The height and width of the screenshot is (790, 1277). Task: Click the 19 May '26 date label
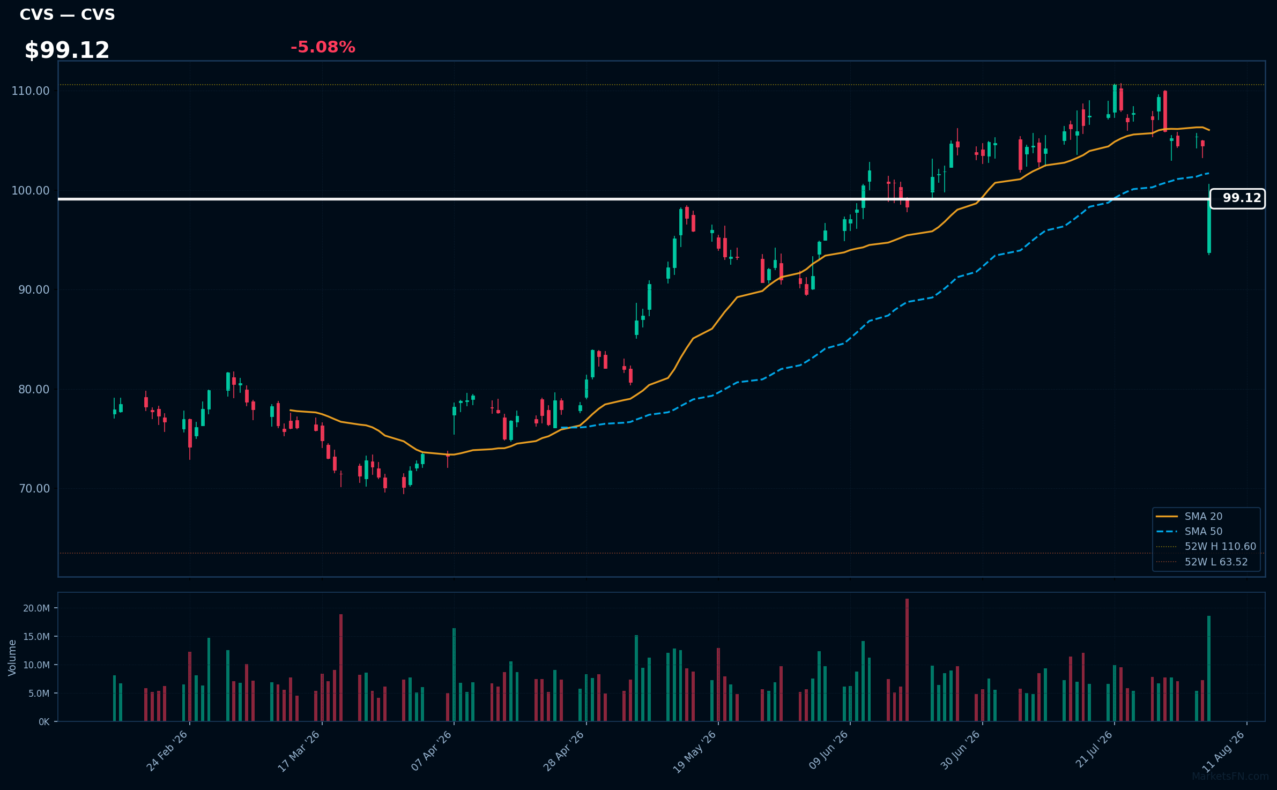pos(695,751)
